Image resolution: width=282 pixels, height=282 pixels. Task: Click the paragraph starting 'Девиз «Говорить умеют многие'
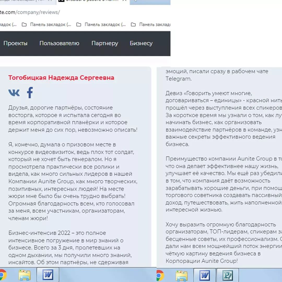click(x=224, y=119)
